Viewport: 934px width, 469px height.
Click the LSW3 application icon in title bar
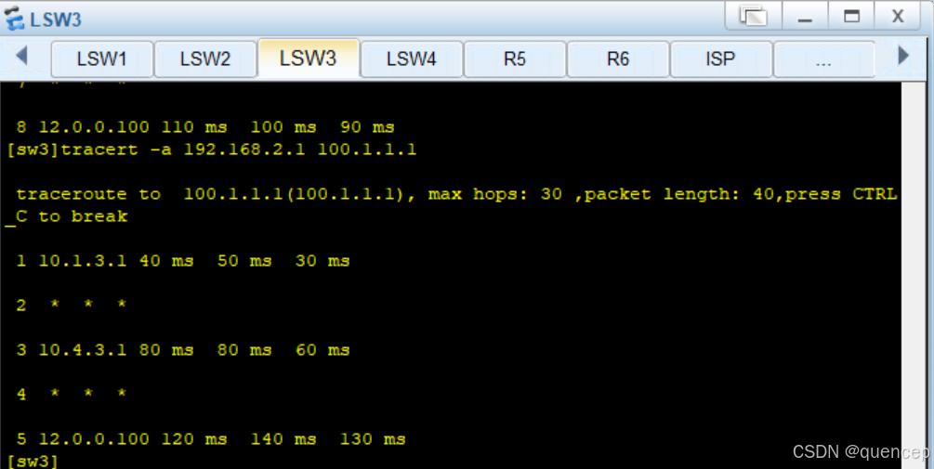pyautogui.click(x=14, y=18)
